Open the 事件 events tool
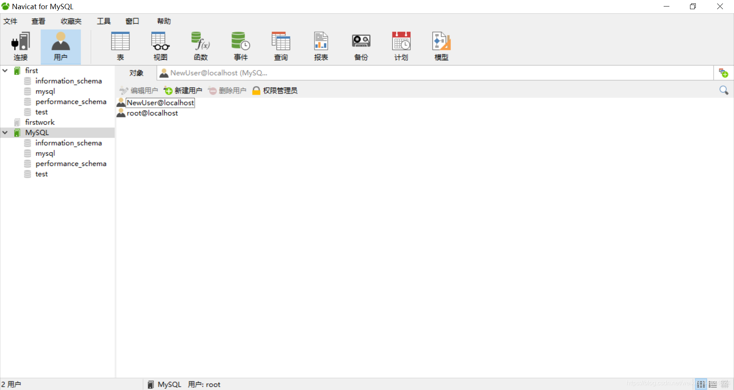The height and width of the screenshot is (390, 734). [241, 47]
